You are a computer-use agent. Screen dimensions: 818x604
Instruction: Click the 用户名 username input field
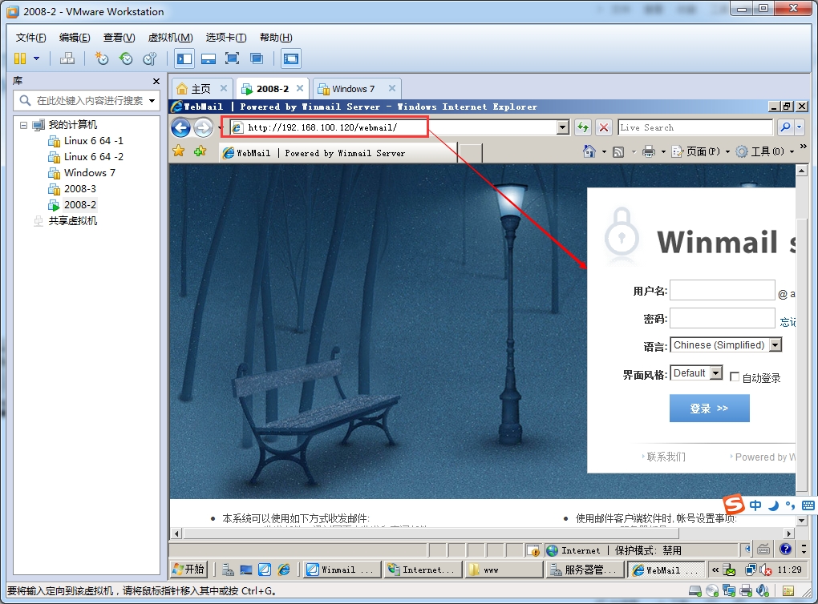click(723, 290)
